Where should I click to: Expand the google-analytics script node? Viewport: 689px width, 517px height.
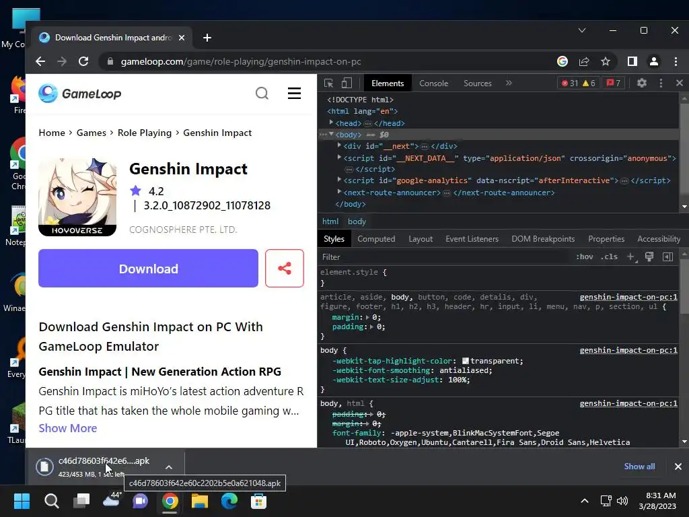click(339, 179)
